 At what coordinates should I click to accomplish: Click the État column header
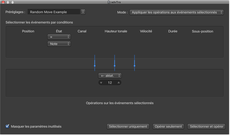[x=59, y=31]
